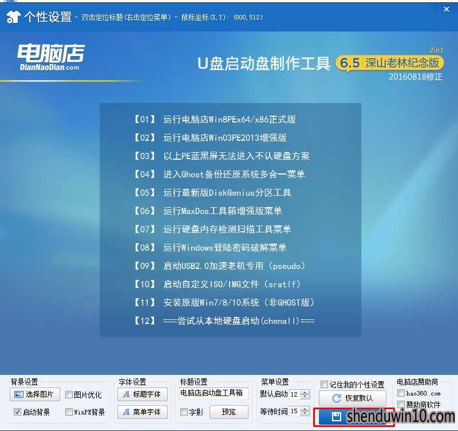The width and height of the screenshot is (458, 431).
Task: Enable the WinPE背景 checkbox
Action: coord(69,412)
